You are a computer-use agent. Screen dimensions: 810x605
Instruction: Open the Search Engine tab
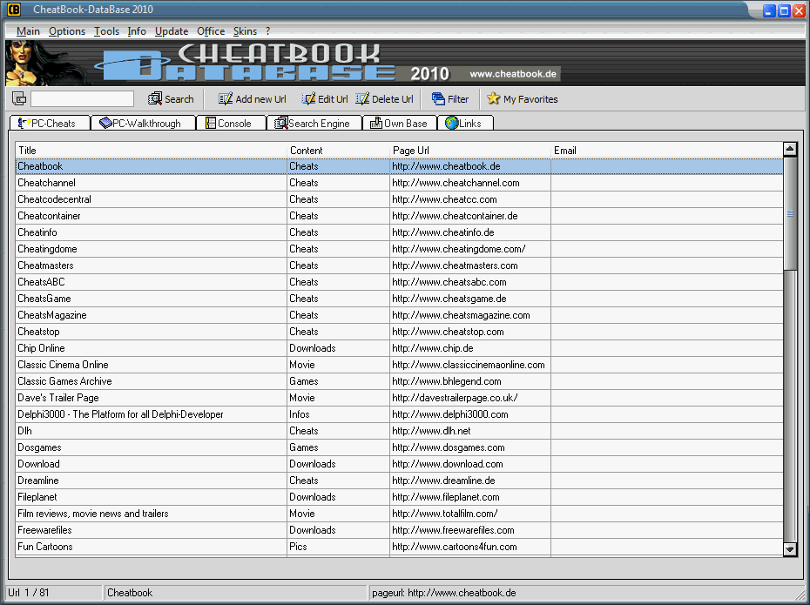point(312,124)
